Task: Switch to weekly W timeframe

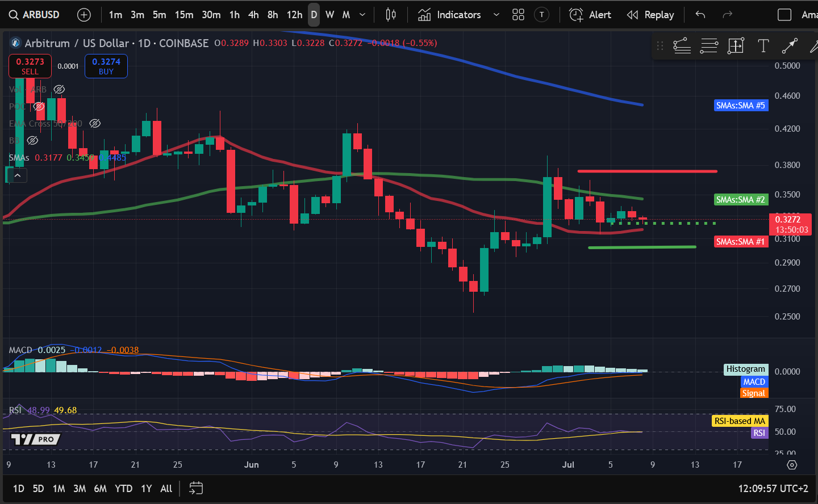Action: click(330, 15)
